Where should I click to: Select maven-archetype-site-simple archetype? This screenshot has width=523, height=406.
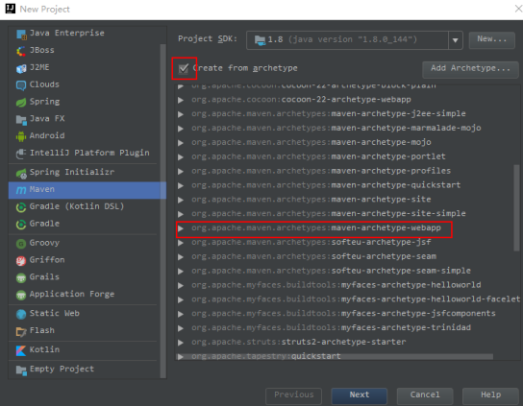point(329,214)
